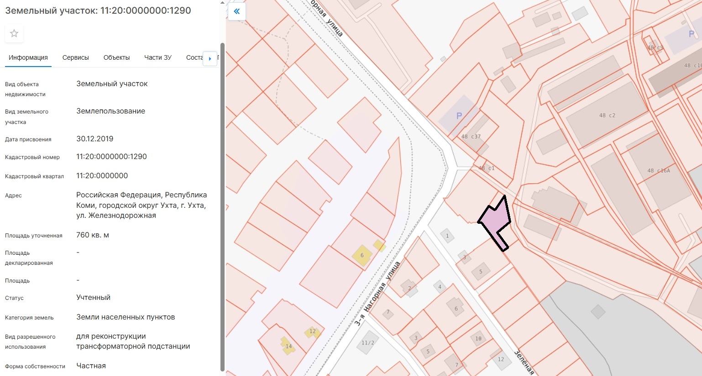702x376 pixels.
Task: Click the Зеленая street label
Action: [x=524, y=362]
